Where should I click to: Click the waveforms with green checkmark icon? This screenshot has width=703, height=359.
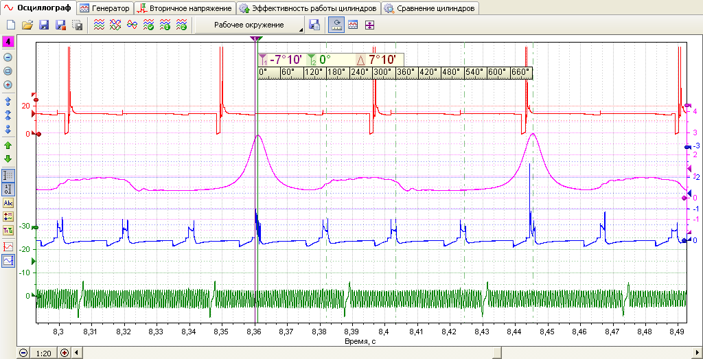coord(148,25)
